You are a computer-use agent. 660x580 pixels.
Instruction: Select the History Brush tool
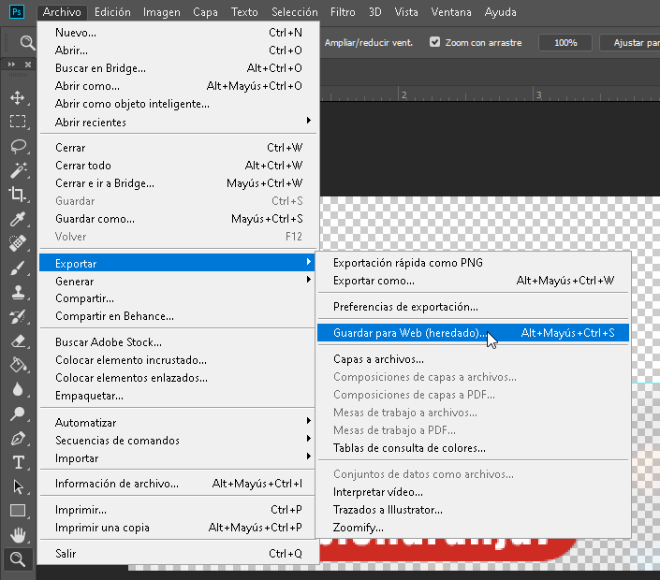[x=18, y=316]
